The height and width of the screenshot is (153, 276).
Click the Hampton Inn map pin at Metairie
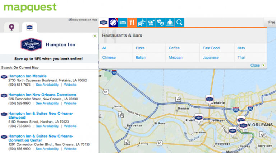point(210,100)
